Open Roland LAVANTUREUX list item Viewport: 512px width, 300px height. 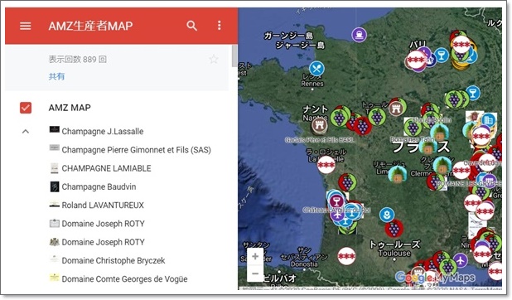tap(103, 206)
